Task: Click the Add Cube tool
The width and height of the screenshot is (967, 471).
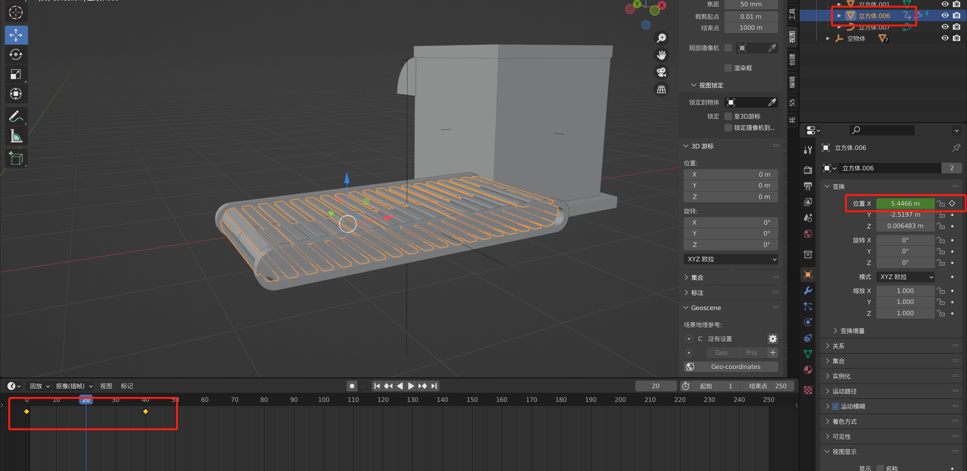Action: point(15,159)
